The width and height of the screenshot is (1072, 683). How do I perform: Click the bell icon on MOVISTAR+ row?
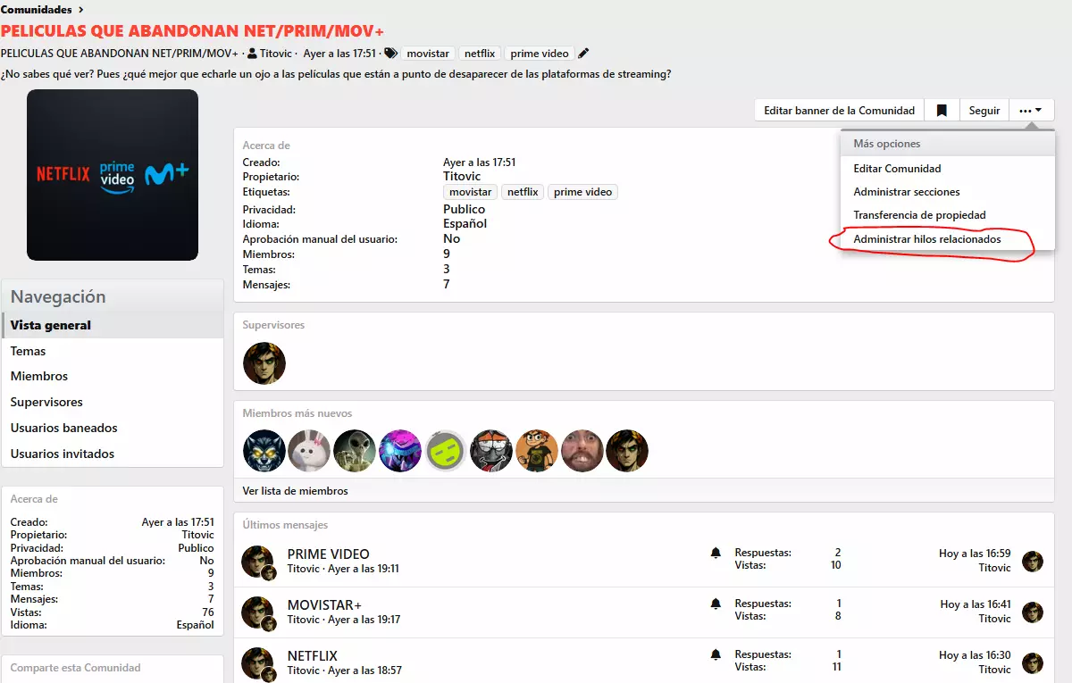716,604
